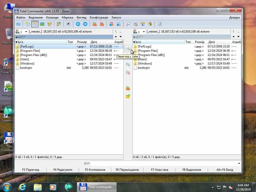Open the Вигляд menu
Image resolution: width=256 pixels, height=192 pixels.
pyautogui.click(x=81, y=17)
